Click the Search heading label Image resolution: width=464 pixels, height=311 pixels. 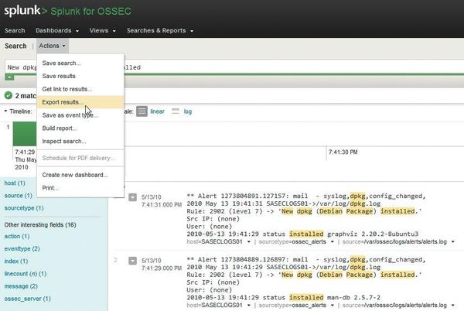15,46
